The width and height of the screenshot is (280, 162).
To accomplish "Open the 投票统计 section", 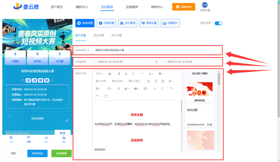I will [170, 23].
